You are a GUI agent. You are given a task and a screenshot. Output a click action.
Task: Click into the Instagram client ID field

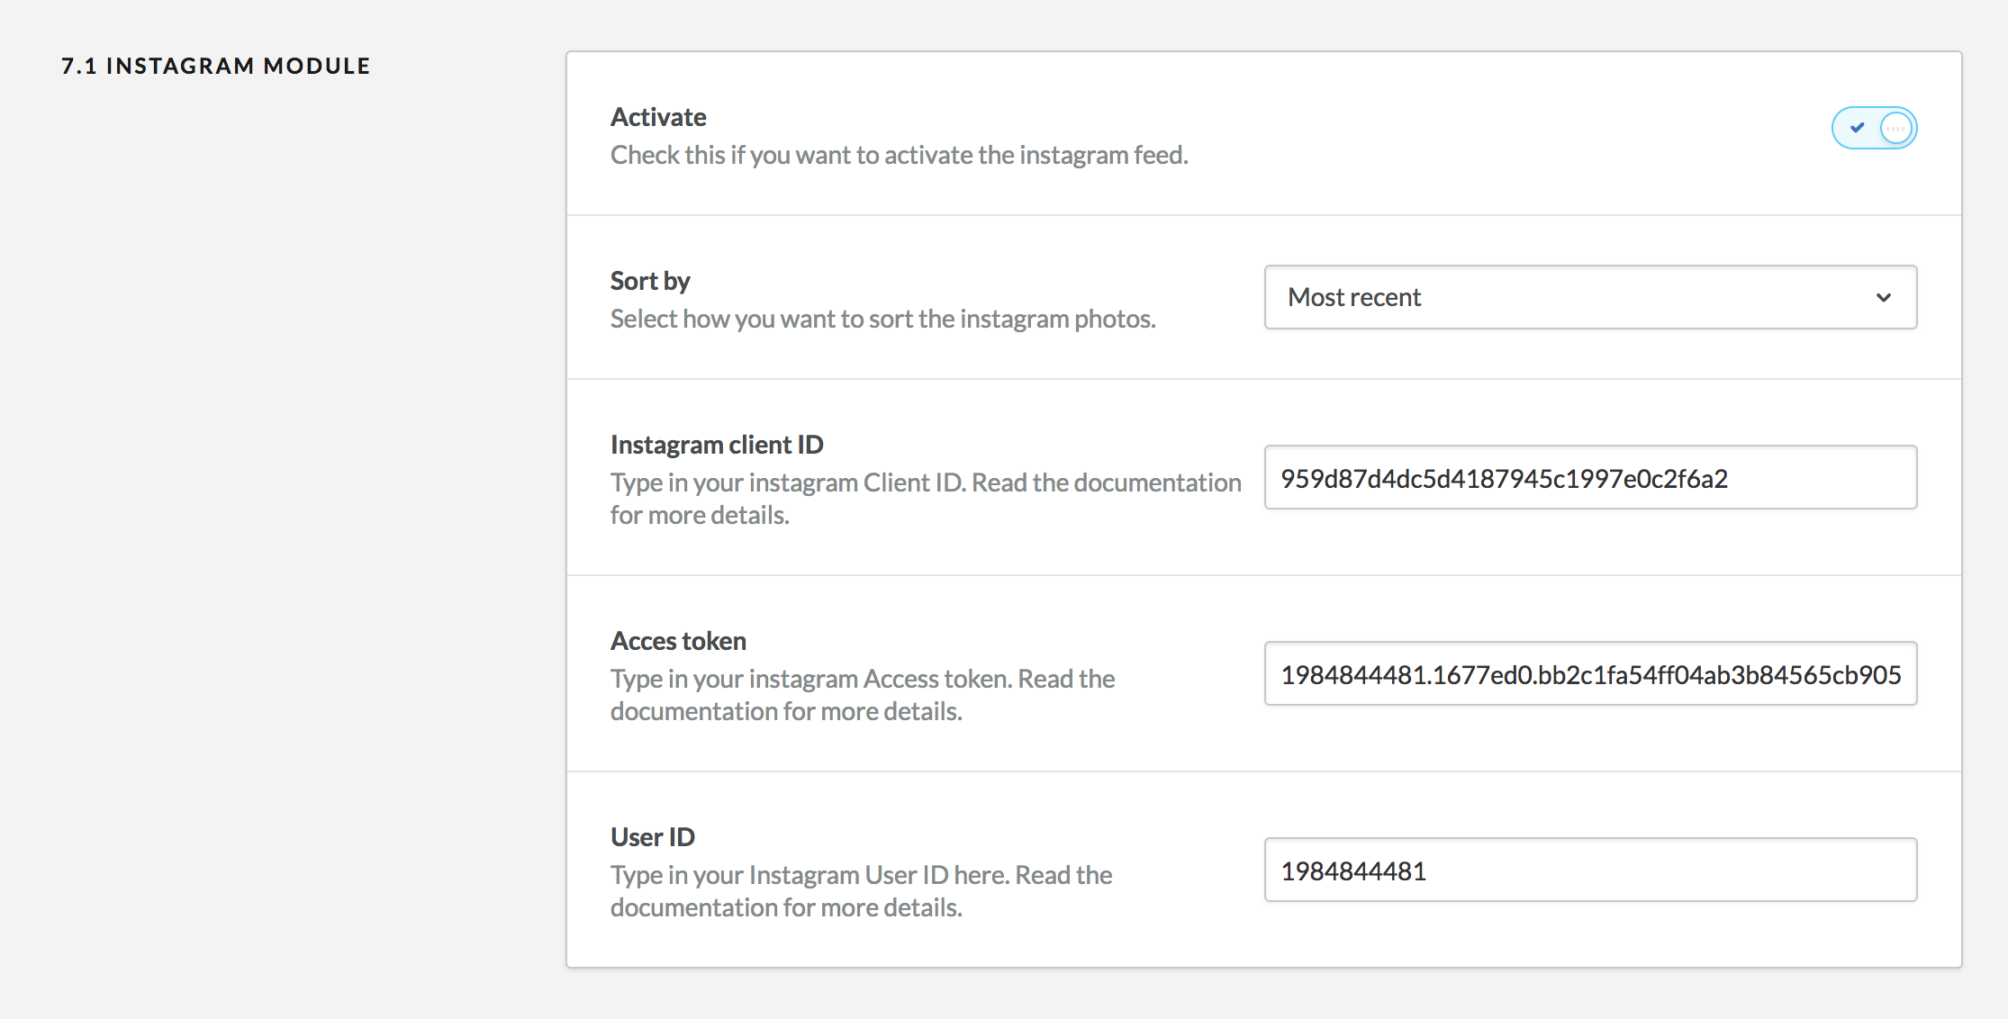pyautogui.click(x=1589, y=478)
